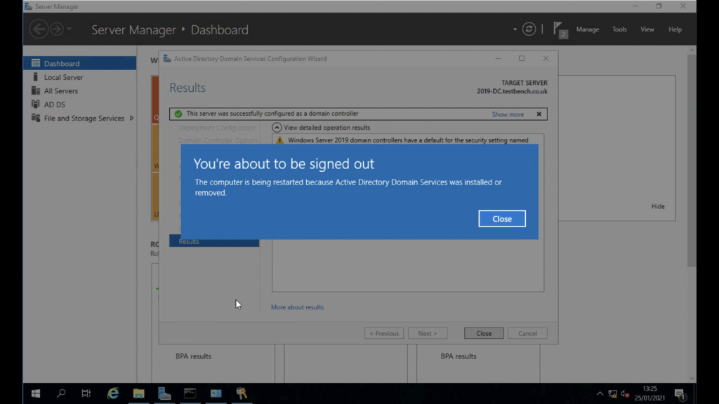The width and height of the screenshot is (719, 404).
Task: Click the All Servers icon in sidebar
Action: pyautogui.click(x=35, y=90)
